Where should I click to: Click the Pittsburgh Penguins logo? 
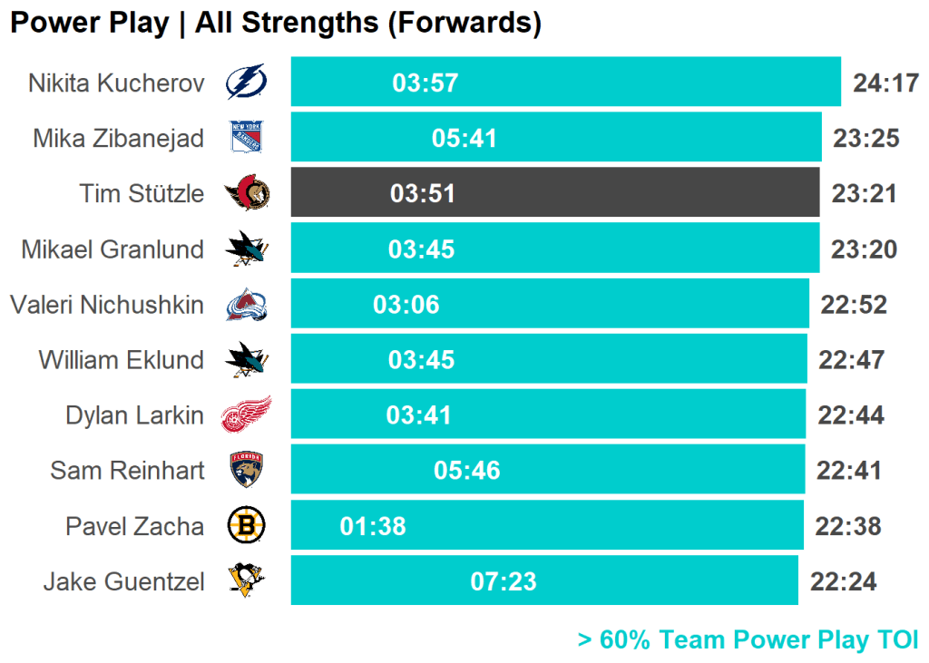pos(246,581)
